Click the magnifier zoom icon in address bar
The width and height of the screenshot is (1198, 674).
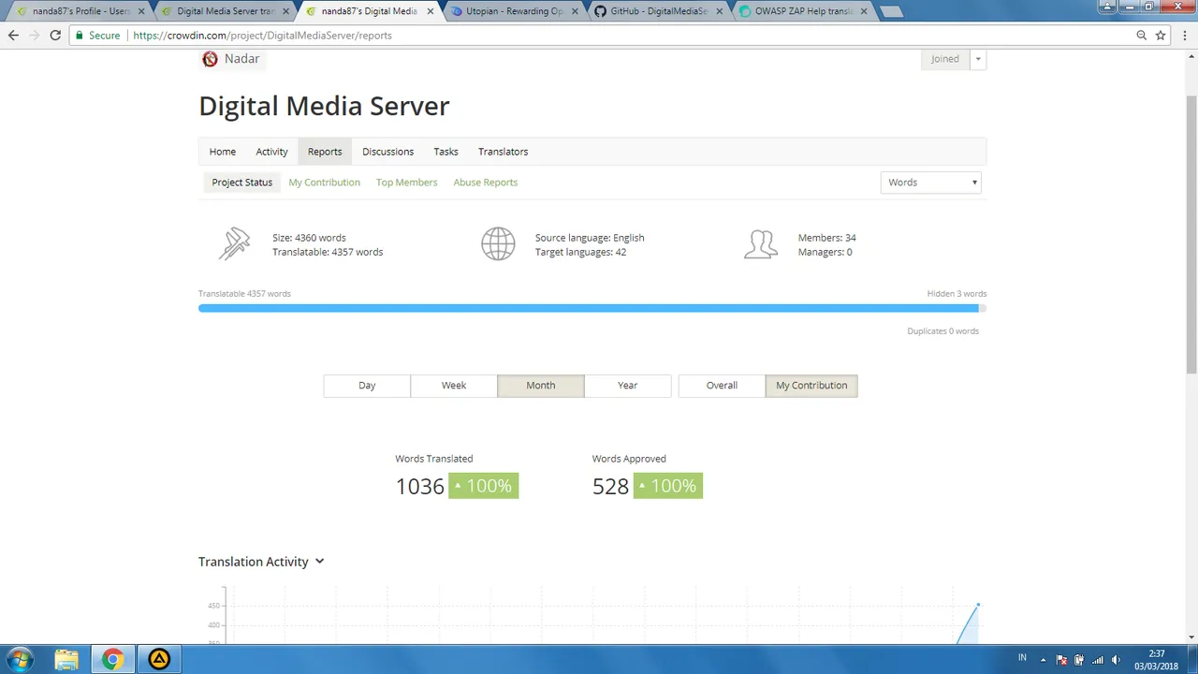point(1141,36)
